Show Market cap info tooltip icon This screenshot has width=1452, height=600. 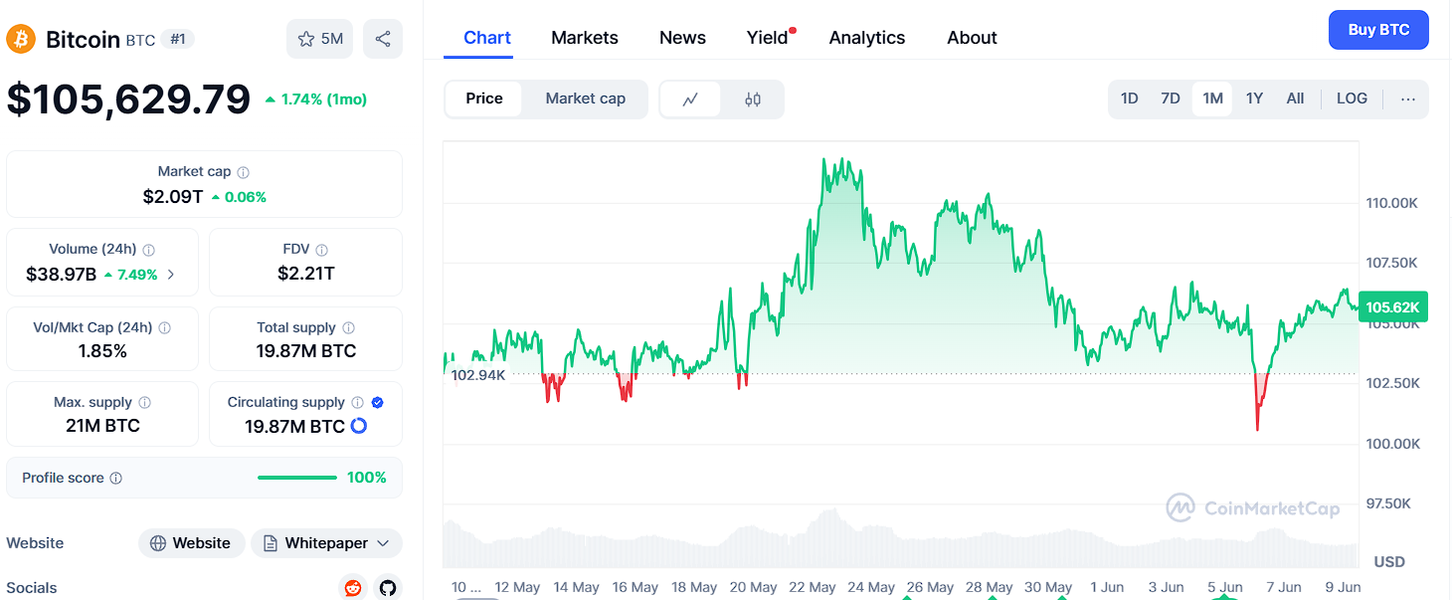pyautogui.click(x=244, y=172)
